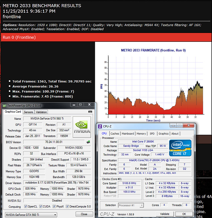The width and height of the screenshot is (212, 218).
Task: Click the Cores value 4 in CPU-Z
Action: [x=164, y=205]
